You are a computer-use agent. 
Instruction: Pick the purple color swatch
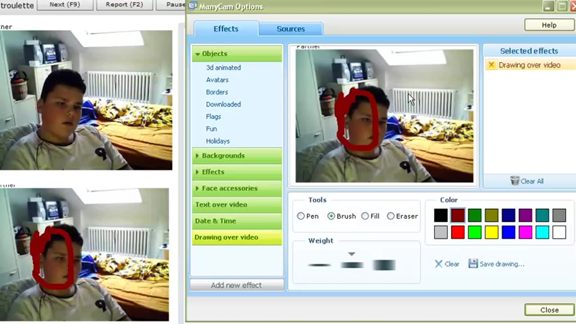tap(525, 216)
